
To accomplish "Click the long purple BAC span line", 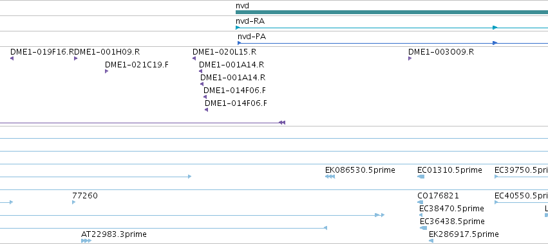I will [x=142, y=123].
